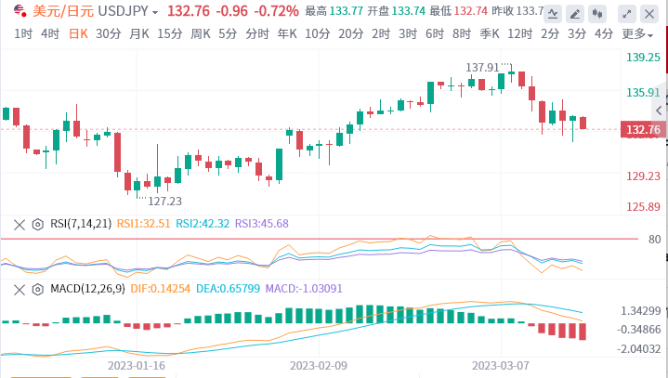Open the indicator line chart icon
Image resolution: width=668 pixels, height=378 pixels.
[553, 14]
